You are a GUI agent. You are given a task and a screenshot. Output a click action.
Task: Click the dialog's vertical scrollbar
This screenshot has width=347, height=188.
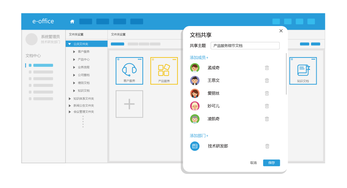(x=286, y=74)
